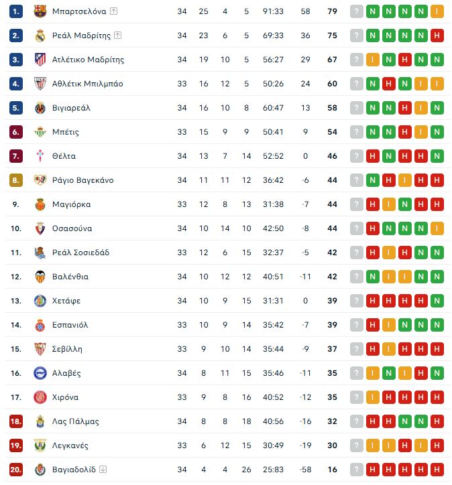This screenshot has width=452, height=485.
Task: Click the promotion arrow icon beside Μπαρτσελόνα
Action: 114,11
